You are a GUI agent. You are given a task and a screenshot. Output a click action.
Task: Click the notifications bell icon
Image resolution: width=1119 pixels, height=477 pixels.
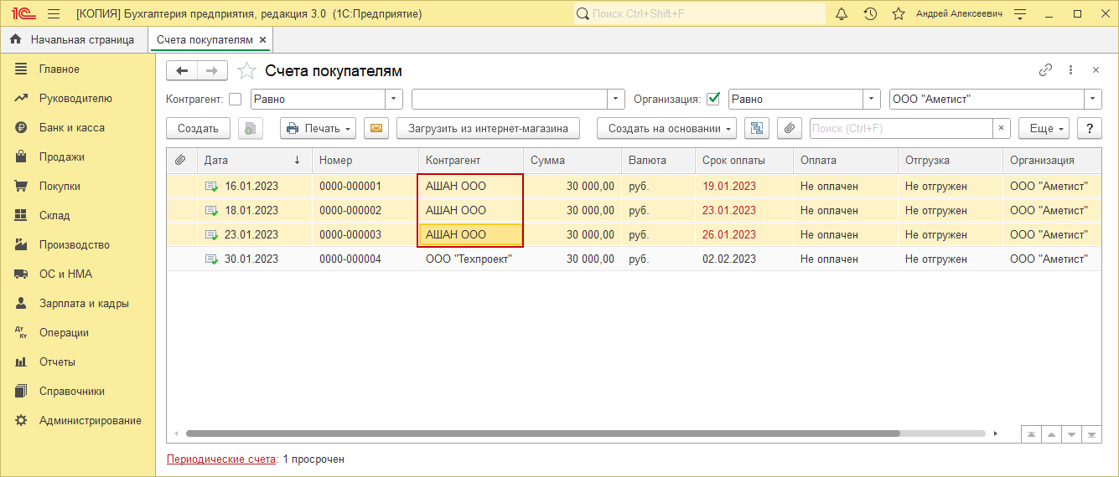(x=842, y=14)
